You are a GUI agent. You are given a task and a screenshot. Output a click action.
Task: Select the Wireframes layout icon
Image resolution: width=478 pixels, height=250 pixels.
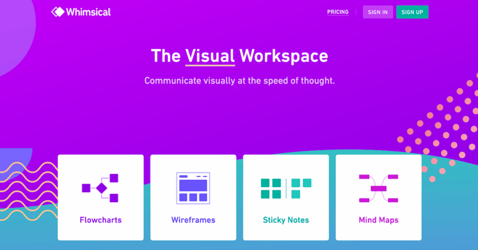click(x=193, y=187)
